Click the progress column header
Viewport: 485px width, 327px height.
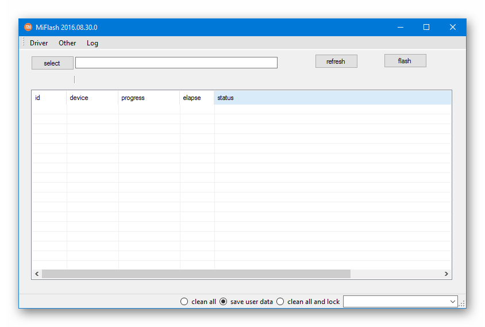149,98
